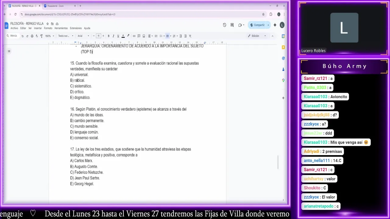The width and height of the screenshot is (390, 219).
Task: Open Google Tasks side panel icon
Action: click(x=283, y=58)
